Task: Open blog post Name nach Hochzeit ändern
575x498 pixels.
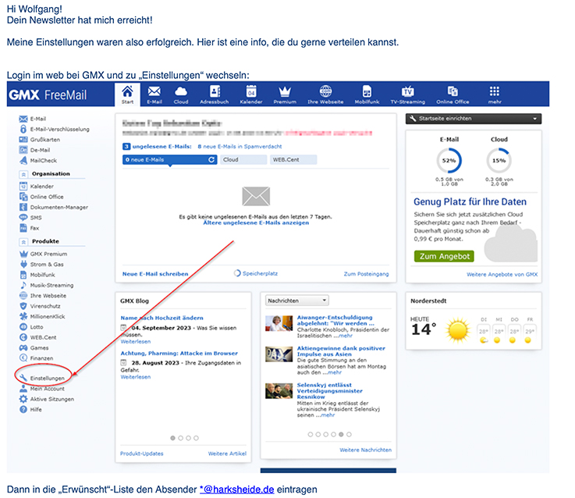Action: (x=161, y=318)
